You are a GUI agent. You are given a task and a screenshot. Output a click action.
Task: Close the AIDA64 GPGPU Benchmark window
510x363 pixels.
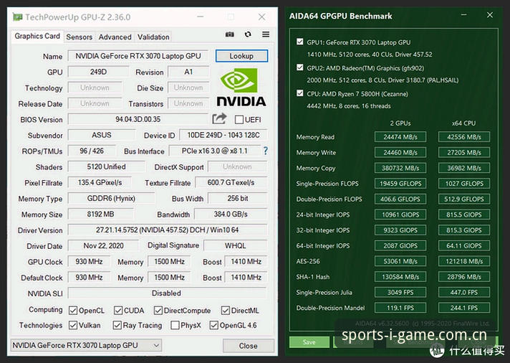490,15
